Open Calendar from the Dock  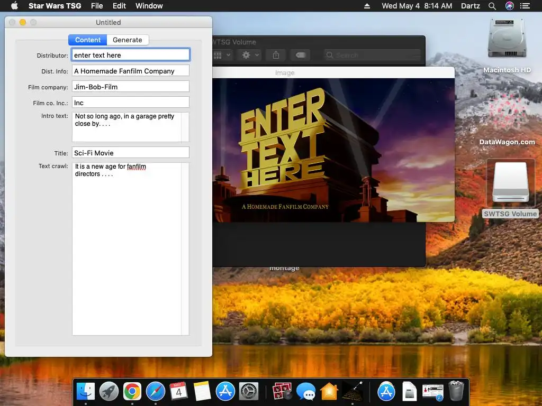click(x=178, y=391)
